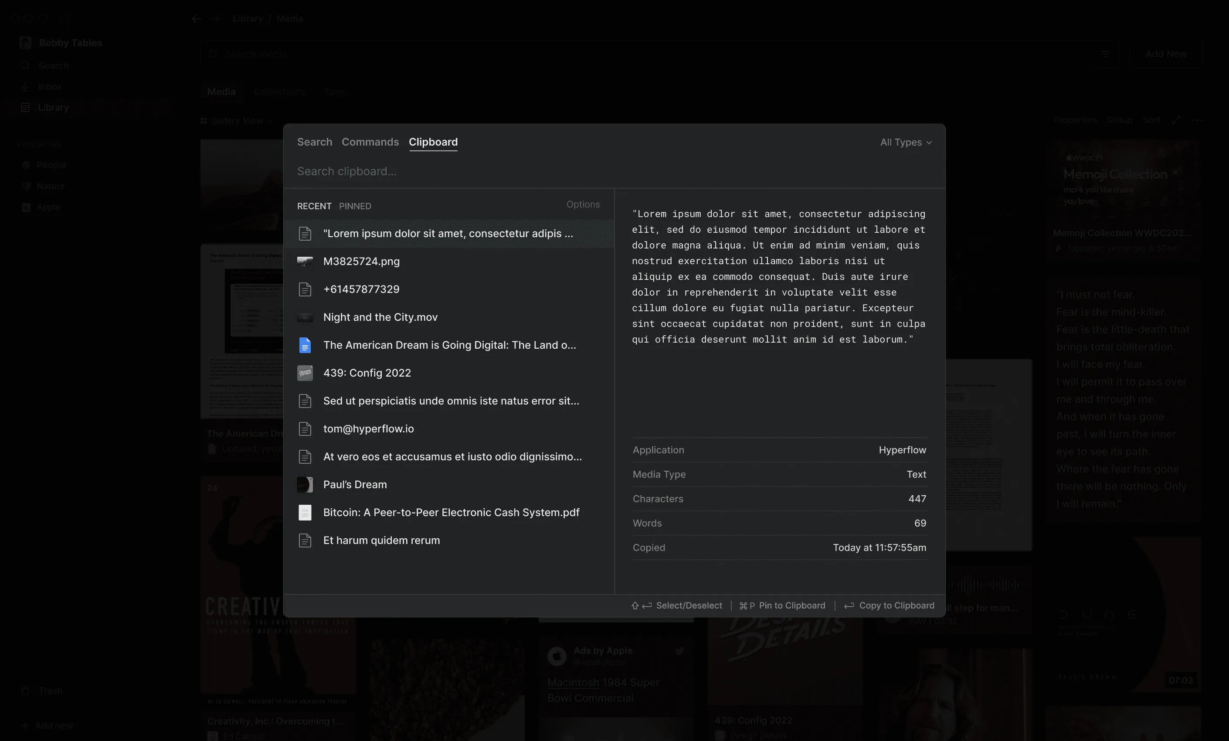Click the text icon beside tom@hyperflow.io
Image resolution: width=1229 pixels, height=741 pixels.
pos(305,429)
